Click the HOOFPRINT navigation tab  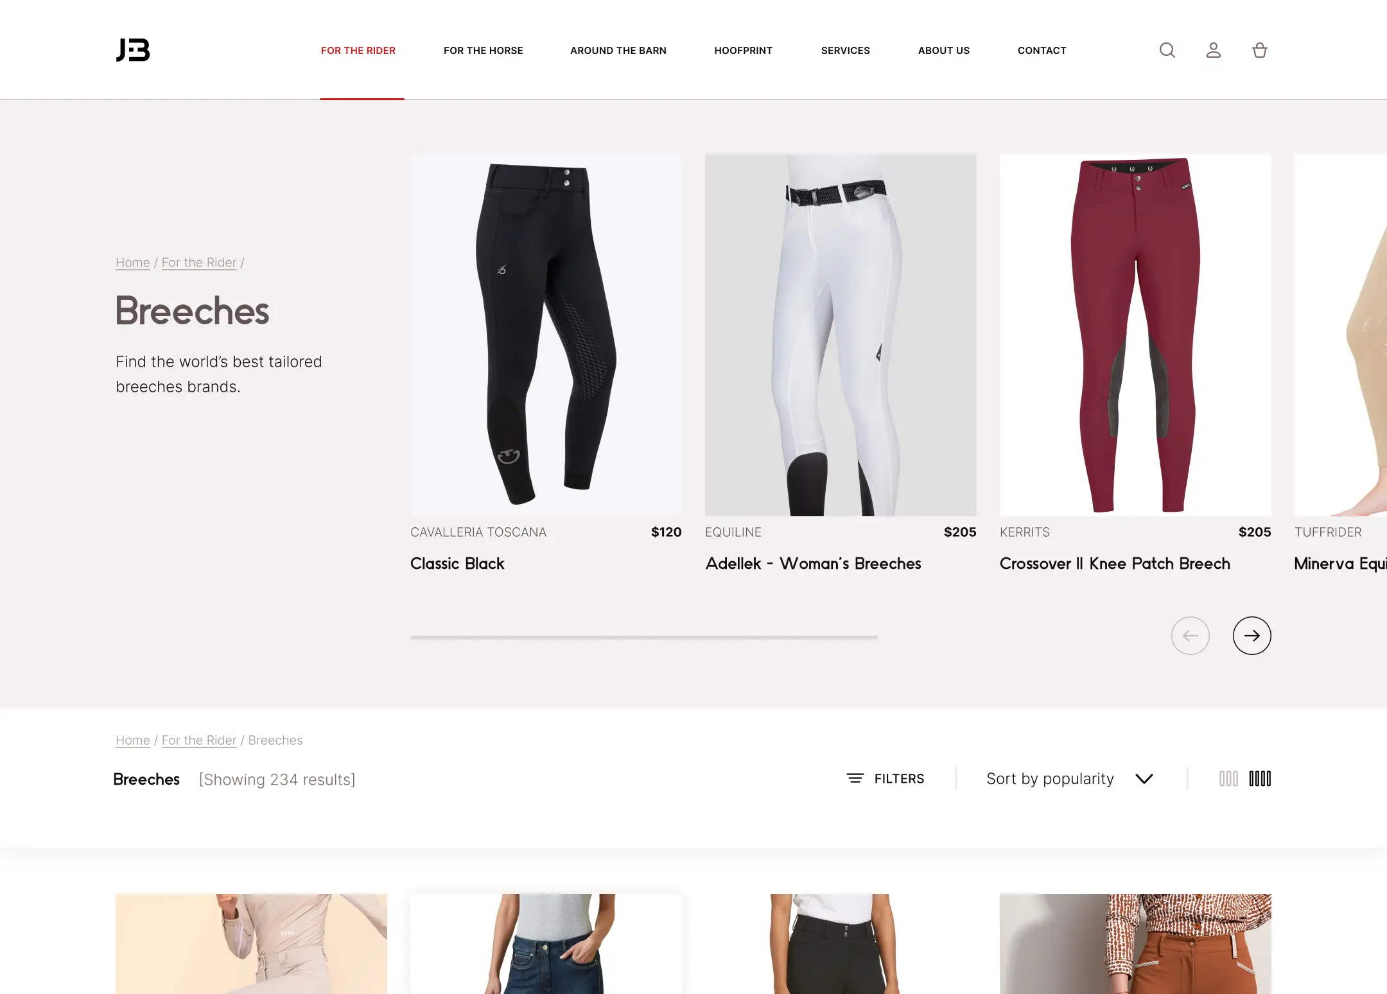[744, 51]
